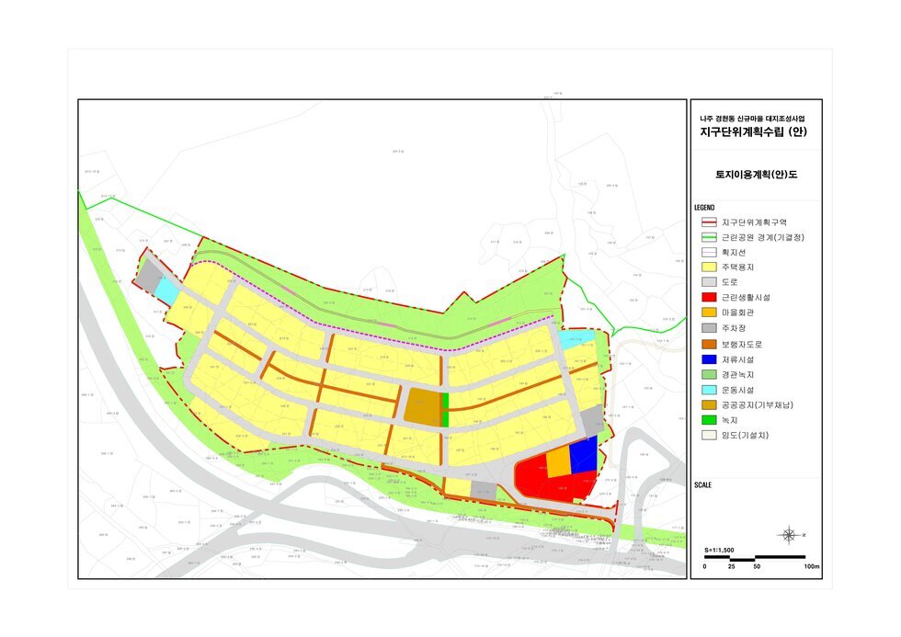Screen dimensions: 901x637
Task: Pick the cyan 운동시설 legend swatch
Action: coord(707,389)
